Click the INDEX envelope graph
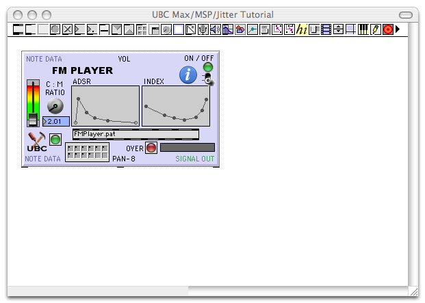The height and width of the screenshot is (303, 425). tap(176, 106)
